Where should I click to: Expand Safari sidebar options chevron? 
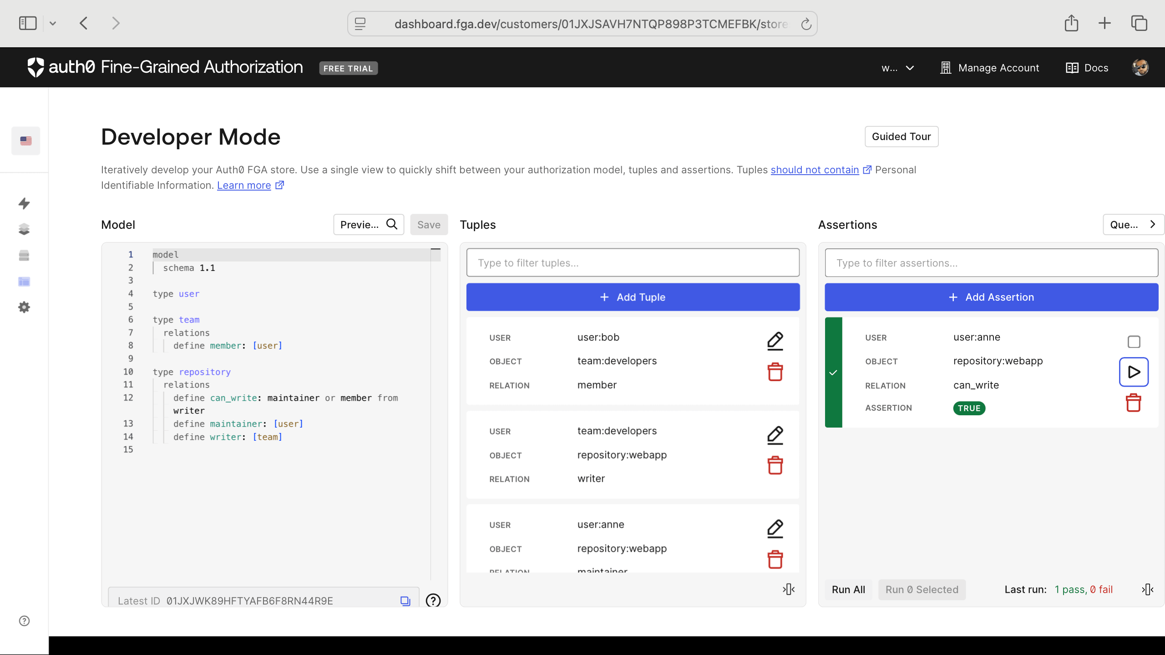pos(53,23)
